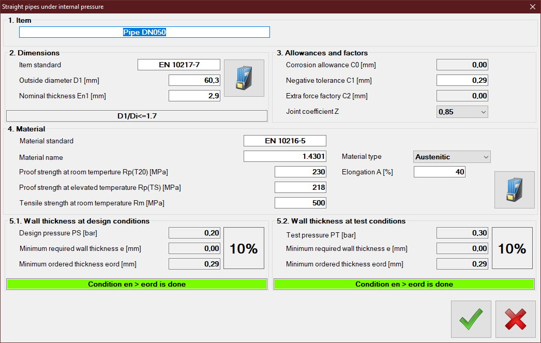
Task: Confirm with the green checkmark button
Action: tap(471, 319)
